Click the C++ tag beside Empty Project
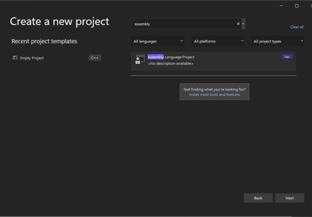This screenshot has width=312, height=217. click(x=95, y=58)
